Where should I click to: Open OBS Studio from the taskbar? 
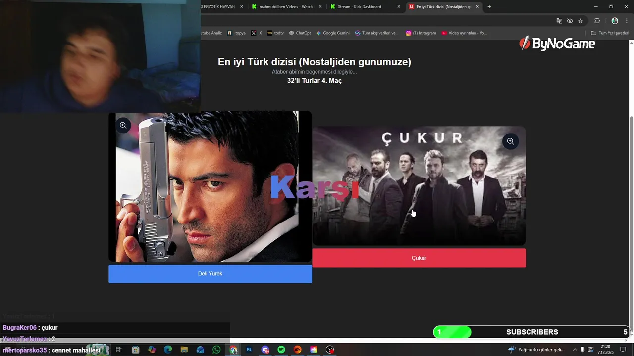pyautogui.click(x=330, y=350)
